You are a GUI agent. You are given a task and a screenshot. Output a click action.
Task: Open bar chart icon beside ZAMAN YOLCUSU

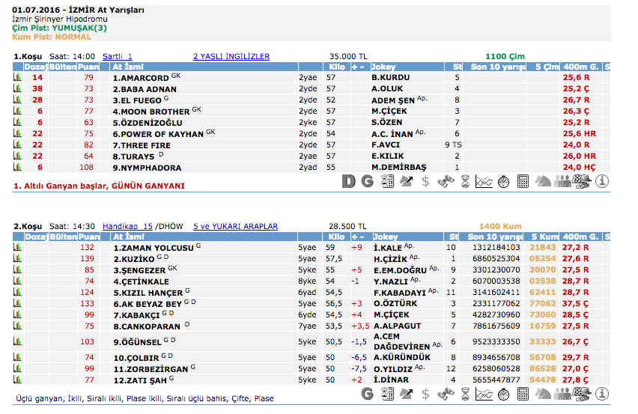coord(17,247)
